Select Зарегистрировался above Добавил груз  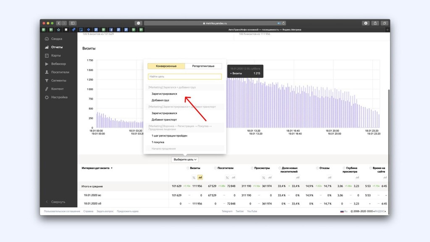pyautogui.click(x=164, y=94)
